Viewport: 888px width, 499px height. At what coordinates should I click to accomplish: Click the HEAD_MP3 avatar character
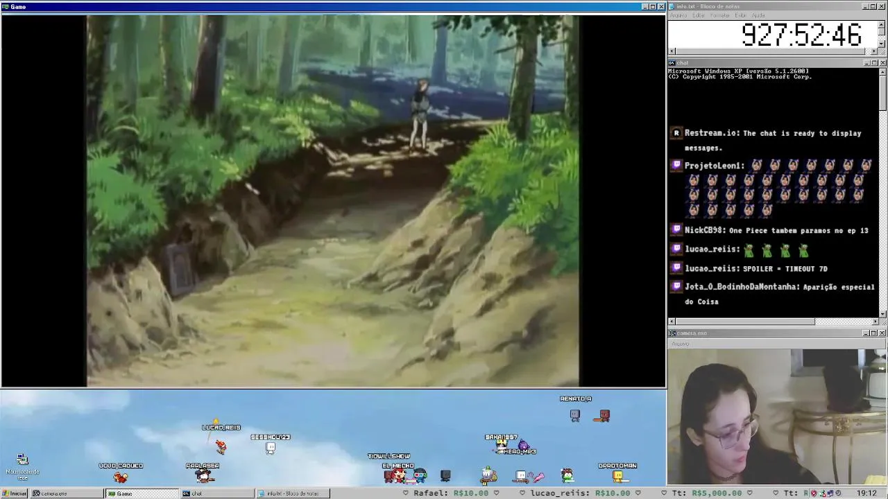522,444
